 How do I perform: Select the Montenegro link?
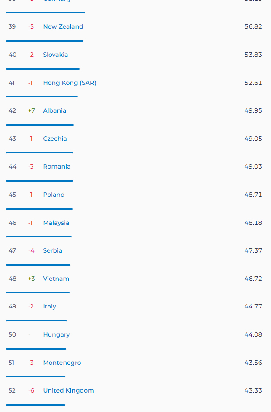click(x=62, y=363)
